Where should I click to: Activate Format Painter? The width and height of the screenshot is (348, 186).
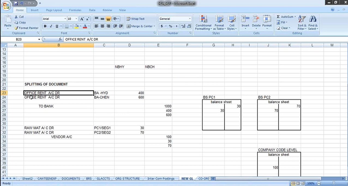26,28
